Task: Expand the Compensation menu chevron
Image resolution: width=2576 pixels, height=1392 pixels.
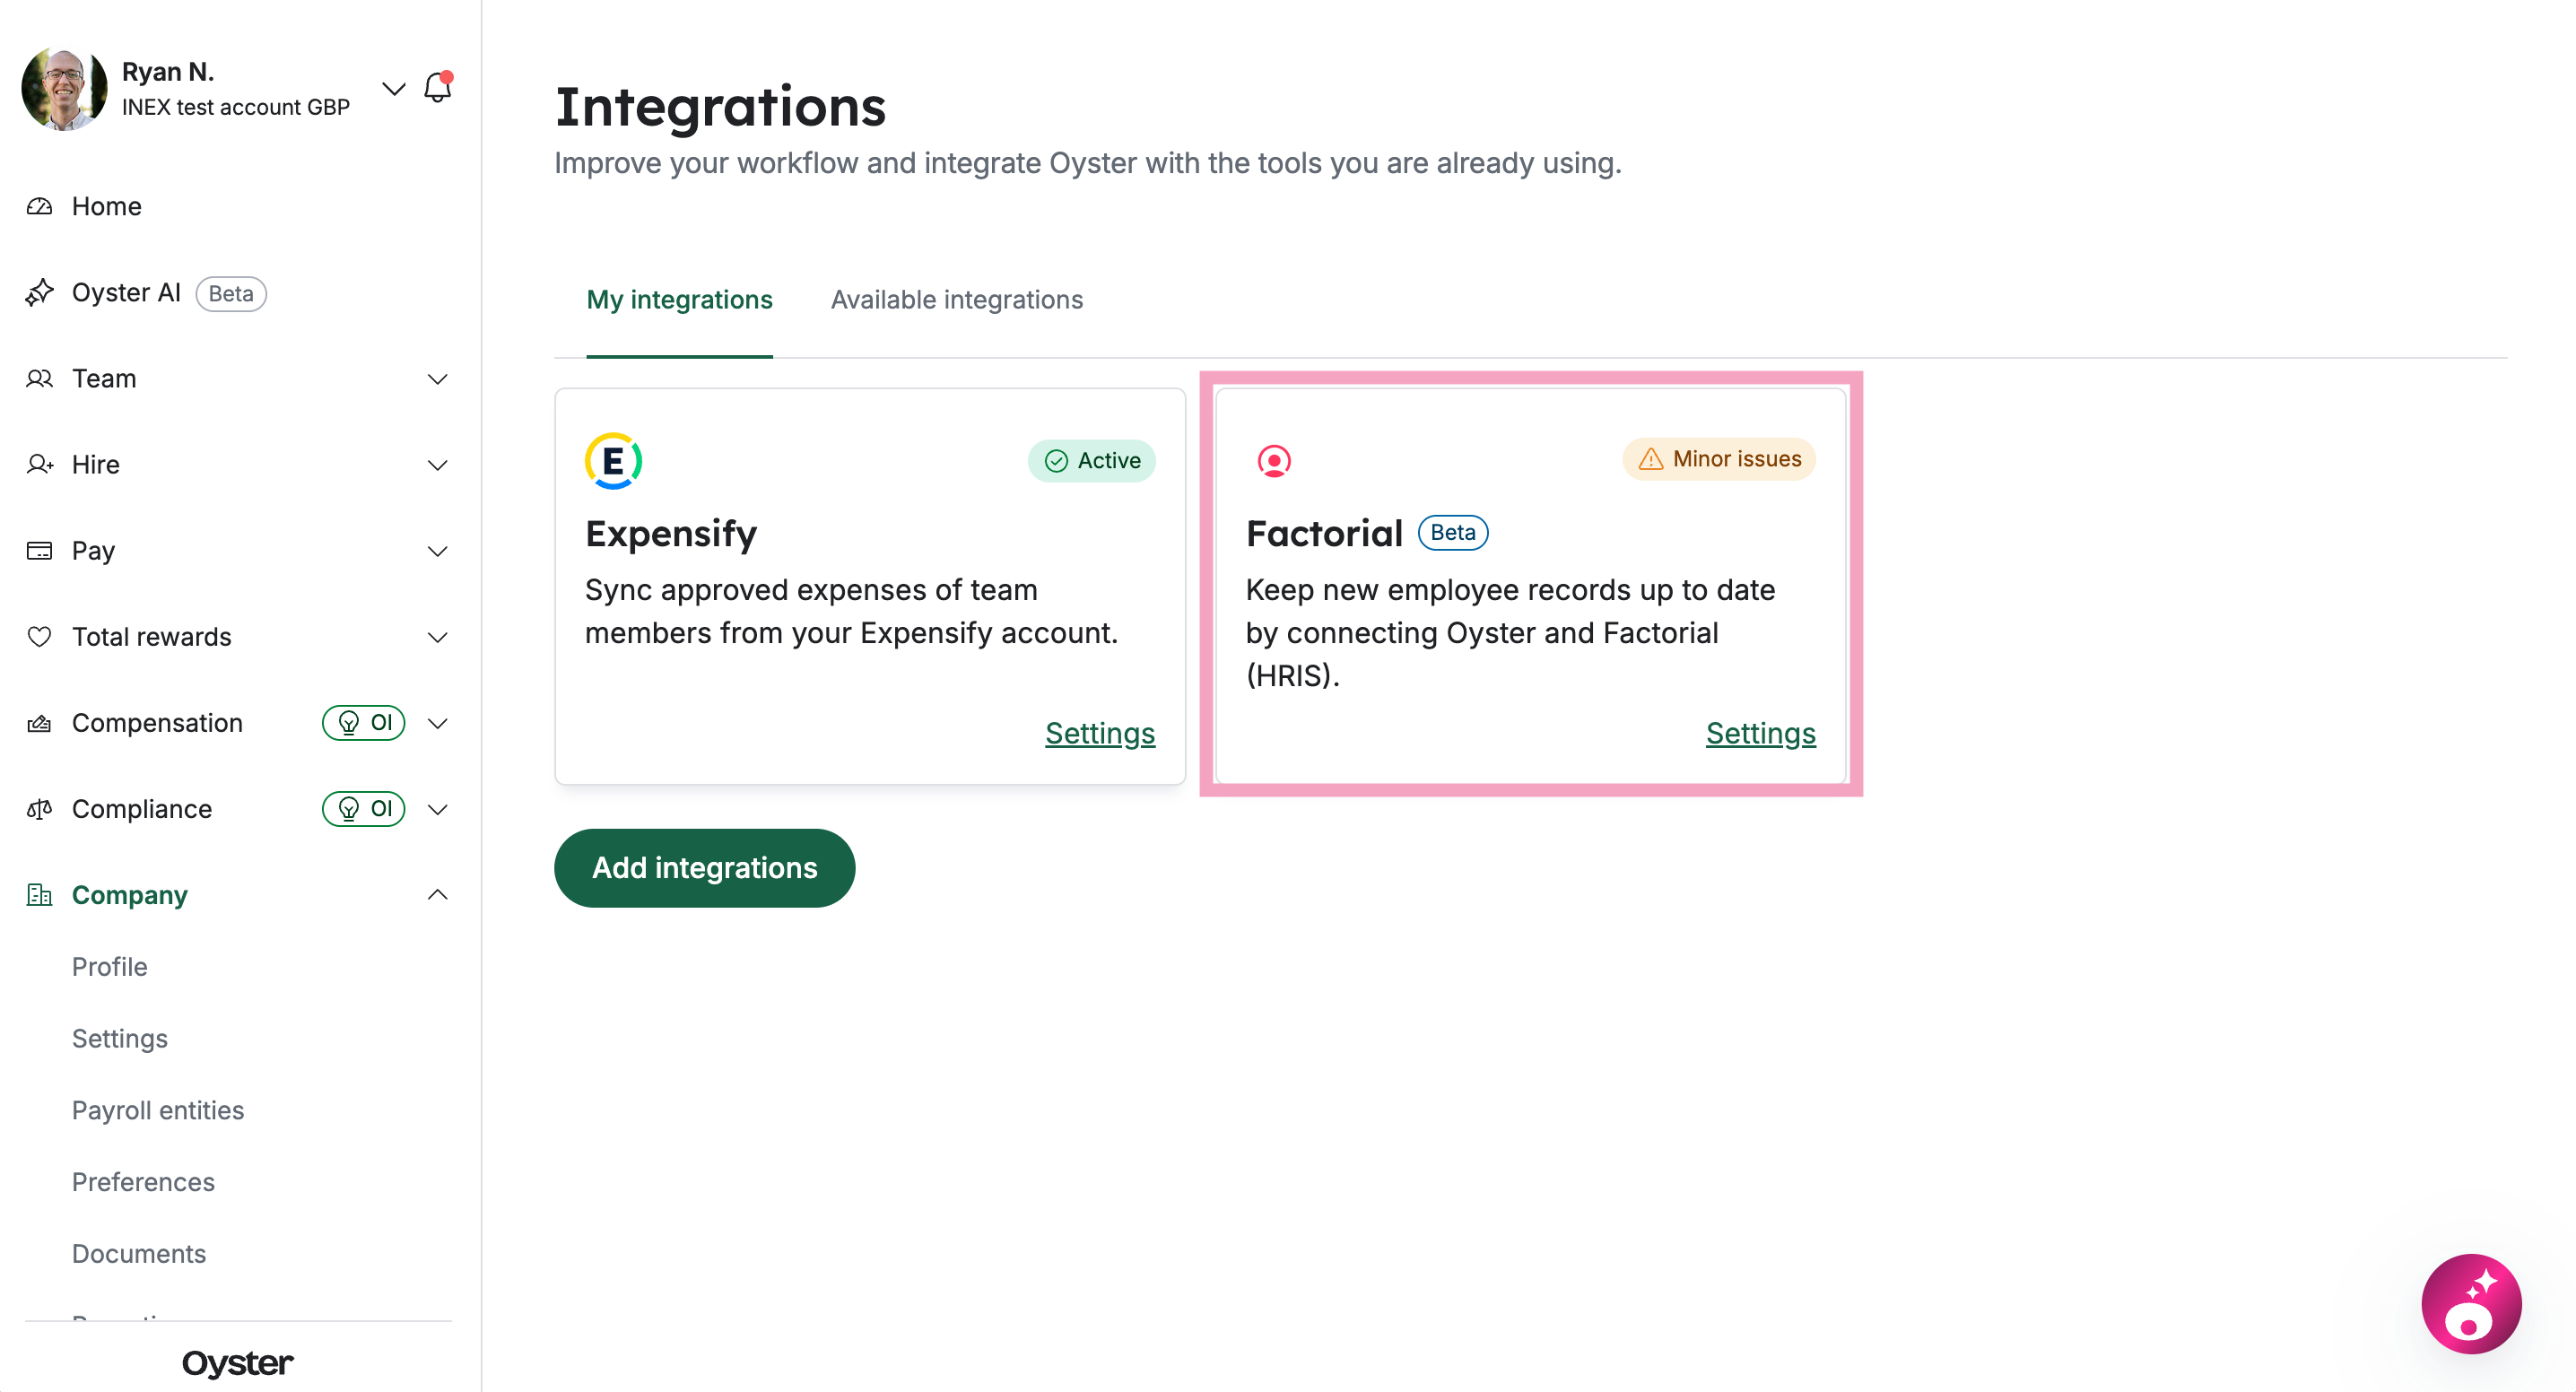Action: click(437, 723)
